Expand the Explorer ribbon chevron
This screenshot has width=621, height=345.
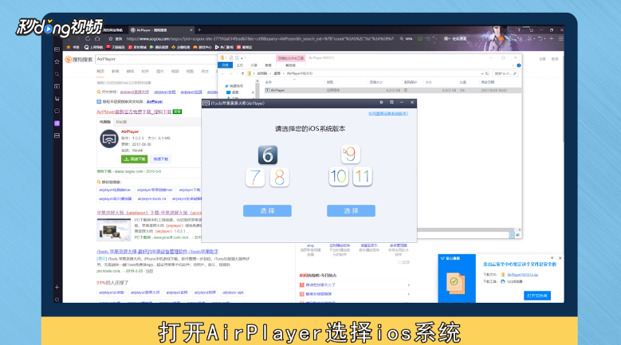point(513,65)
